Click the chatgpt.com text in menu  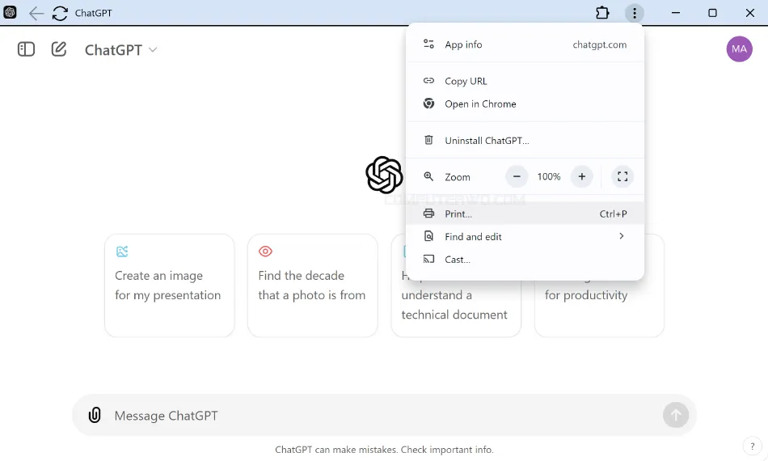click(x=600, y=44)
